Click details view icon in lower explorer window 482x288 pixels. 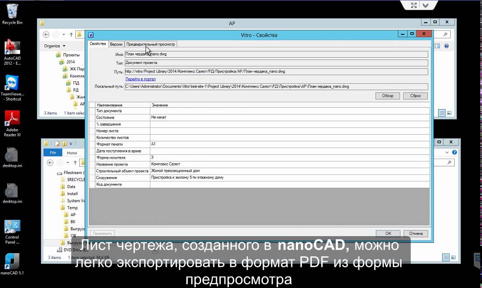tap(446, 257)
